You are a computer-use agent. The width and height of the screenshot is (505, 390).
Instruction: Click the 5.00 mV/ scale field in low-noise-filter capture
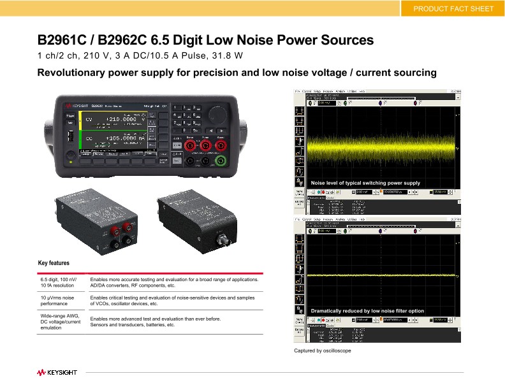[x=327, y=231]
